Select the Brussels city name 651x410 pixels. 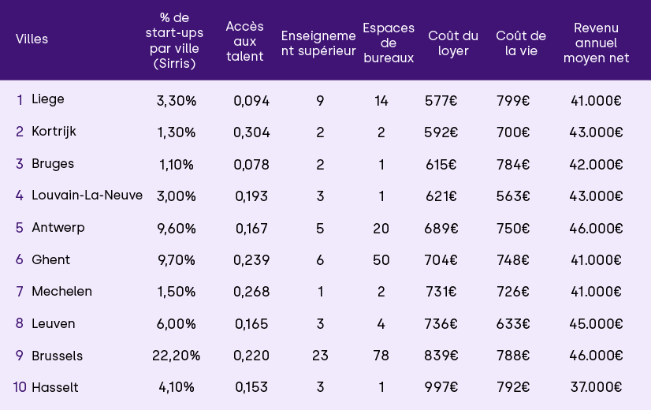click(x=57, y=356)
